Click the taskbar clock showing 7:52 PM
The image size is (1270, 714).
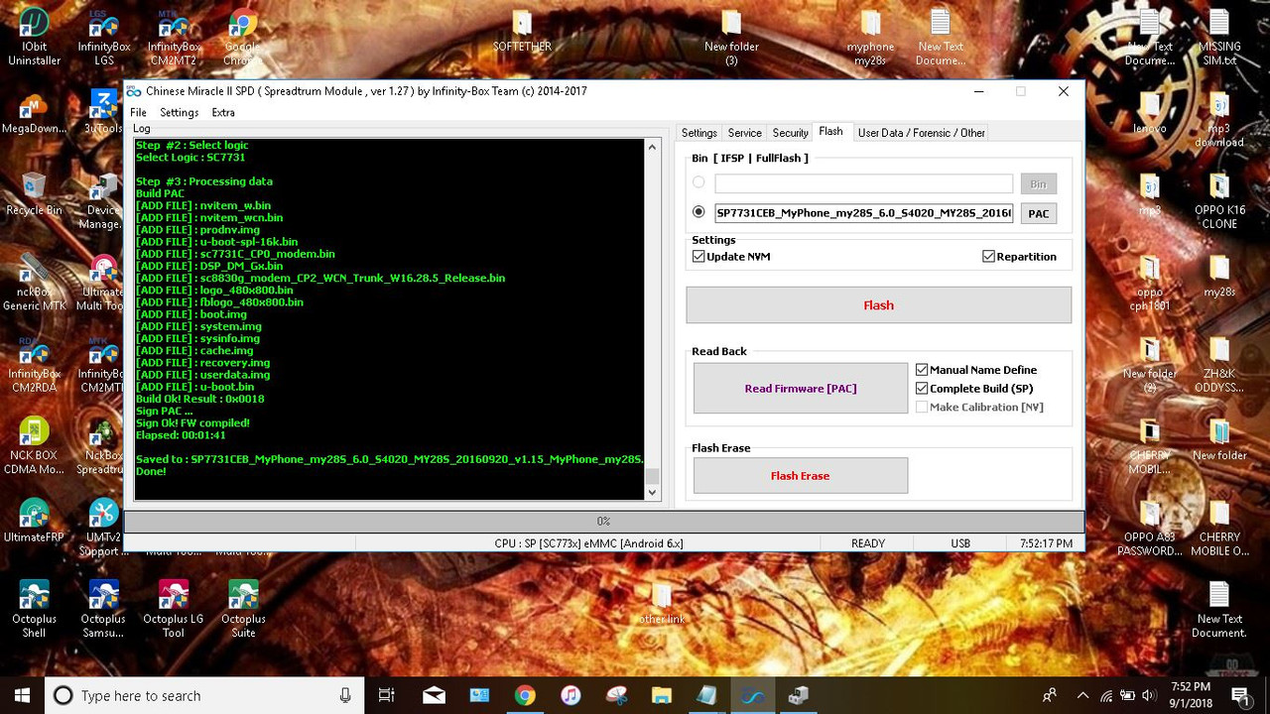coord(1190,695)
